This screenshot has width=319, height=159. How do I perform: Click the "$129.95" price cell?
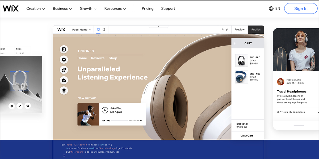[x=23, y=53]
